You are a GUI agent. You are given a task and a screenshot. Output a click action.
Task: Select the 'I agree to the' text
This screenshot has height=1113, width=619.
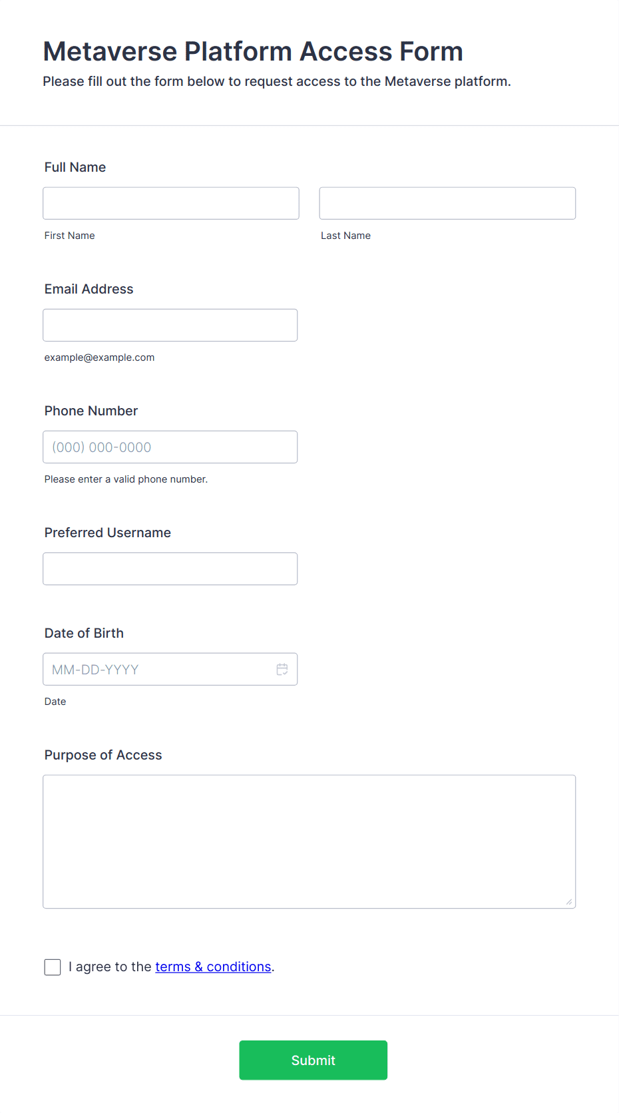pyautogui.click(x=110, y=967)
